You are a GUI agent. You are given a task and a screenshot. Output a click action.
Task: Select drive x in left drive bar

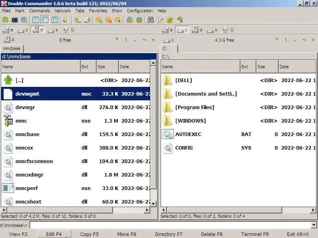pyautogui.click(x=52, y=30)
